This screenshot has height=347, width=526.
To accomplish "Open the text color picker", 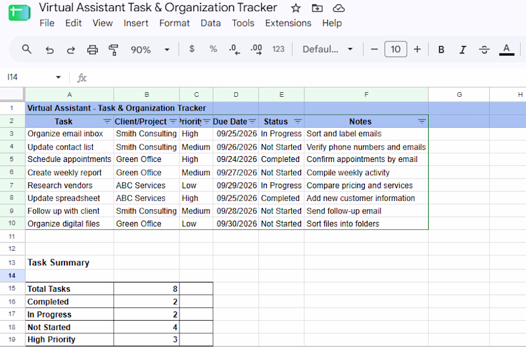I will tap(506, 50).
